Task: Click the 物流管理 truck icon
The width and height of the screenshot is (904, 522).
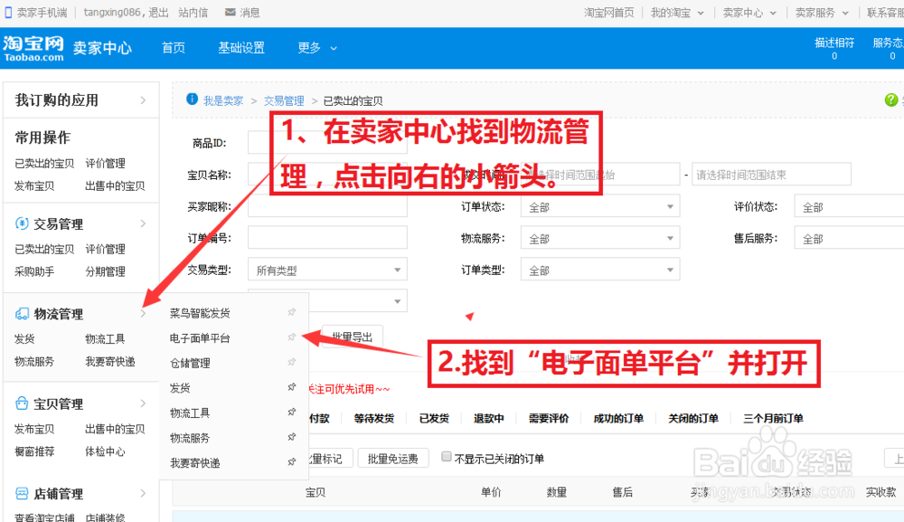Action: [x=22, y=313]
